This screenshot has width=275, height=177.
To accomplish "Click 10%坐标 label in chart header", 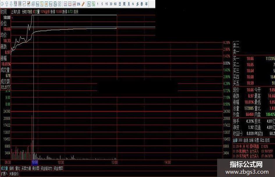I will pyautogui.click(x=45, y=12).
